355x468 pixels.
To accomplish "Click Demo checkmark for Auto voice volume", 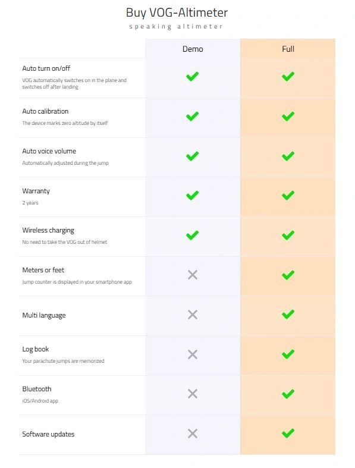I will [192, 156].
